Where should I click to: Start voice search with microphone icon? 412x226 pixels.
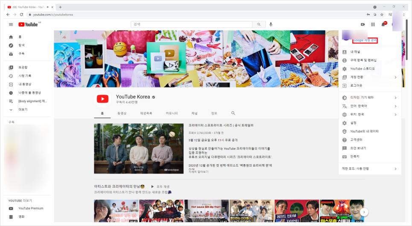(271, 24)
